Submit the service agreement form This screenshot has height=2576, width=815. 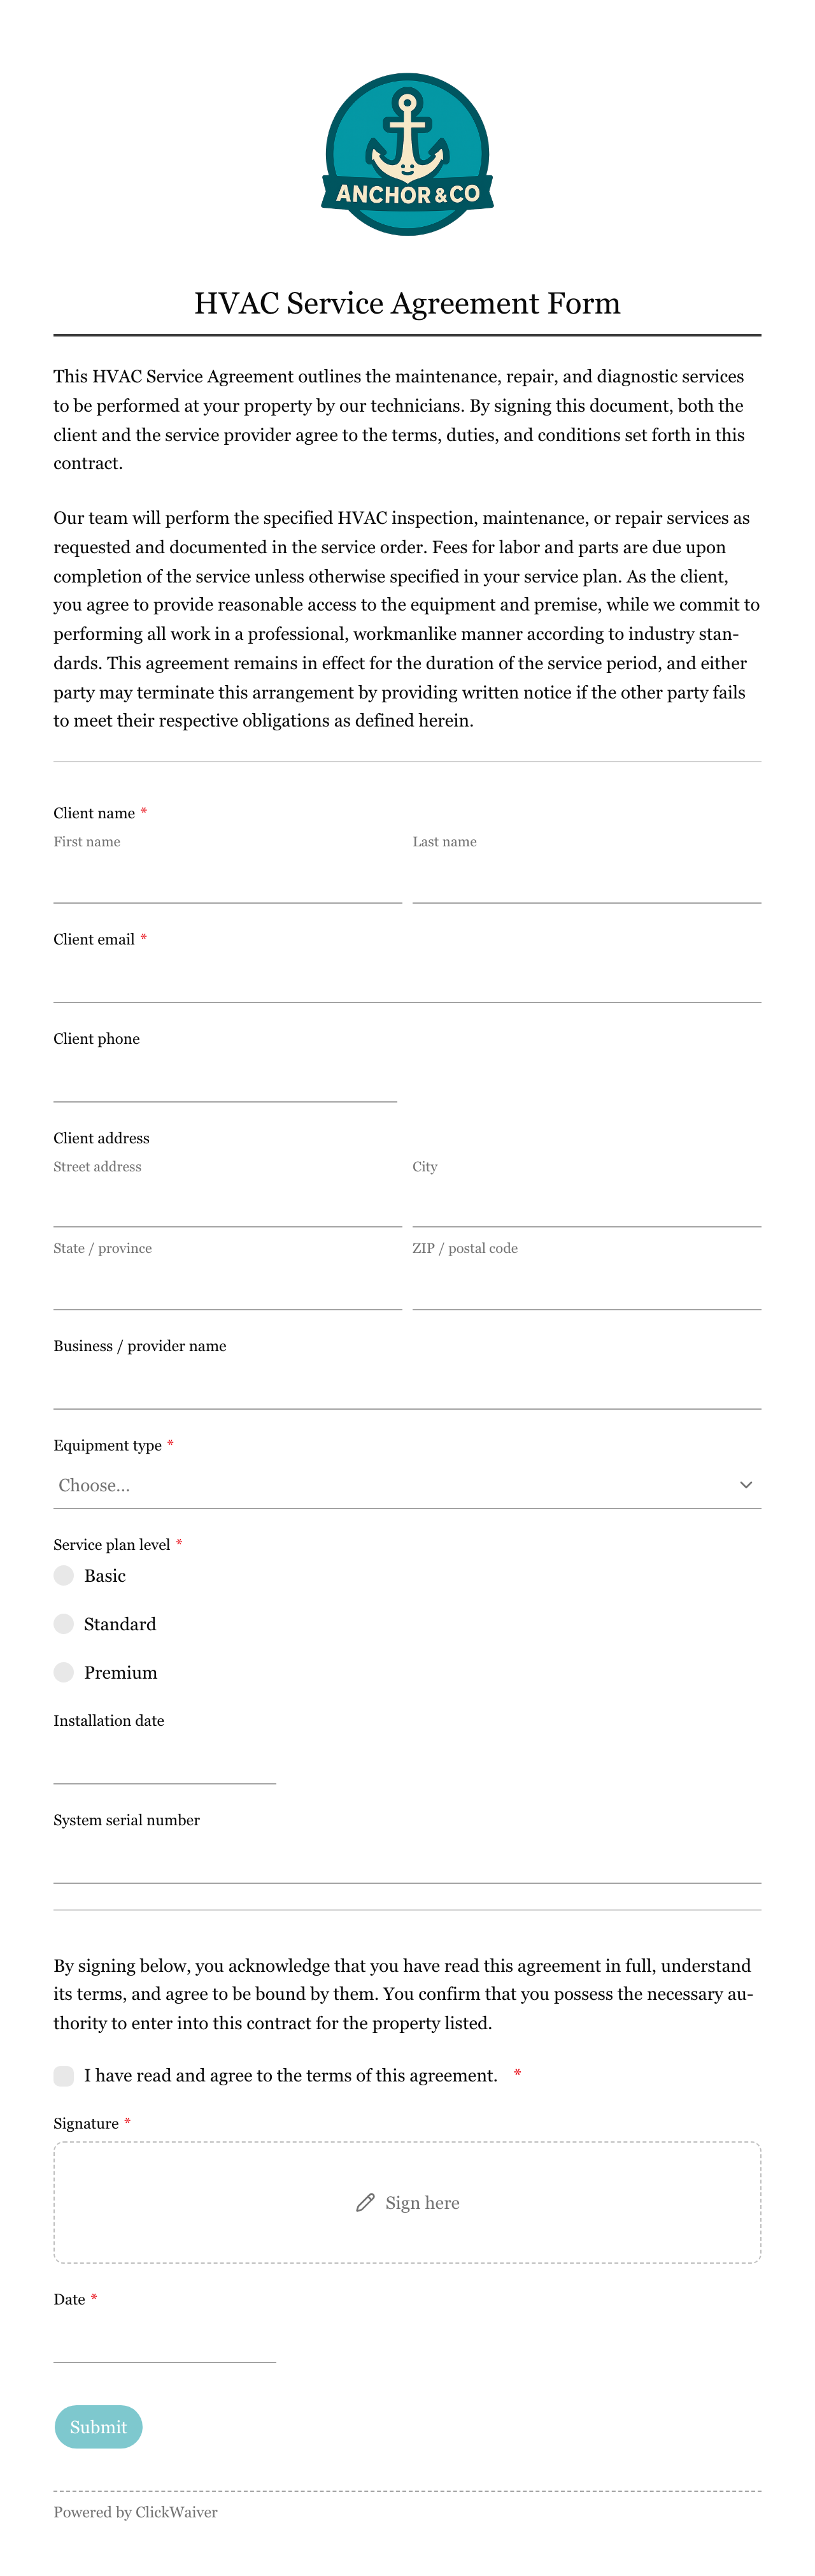(98, 2427)
